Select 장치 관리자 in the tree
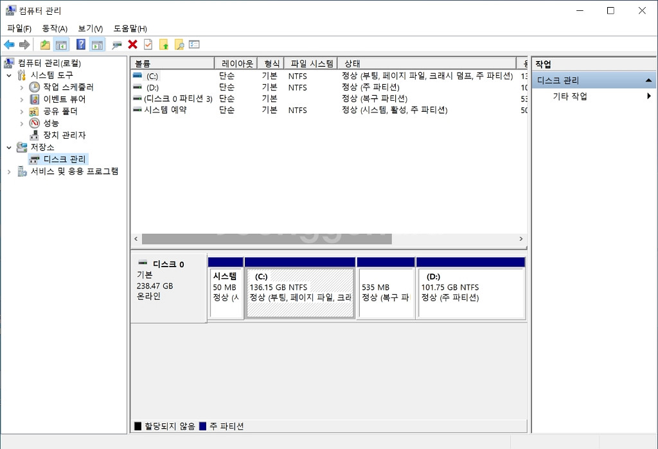The image size is (658, 449). [x=64, y=135]
